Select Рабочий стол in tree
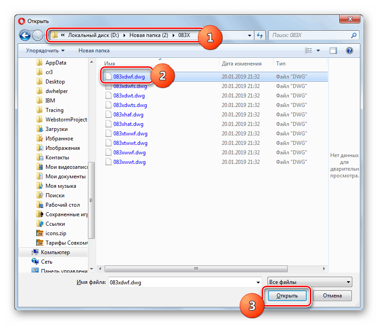 click(63, 205)
